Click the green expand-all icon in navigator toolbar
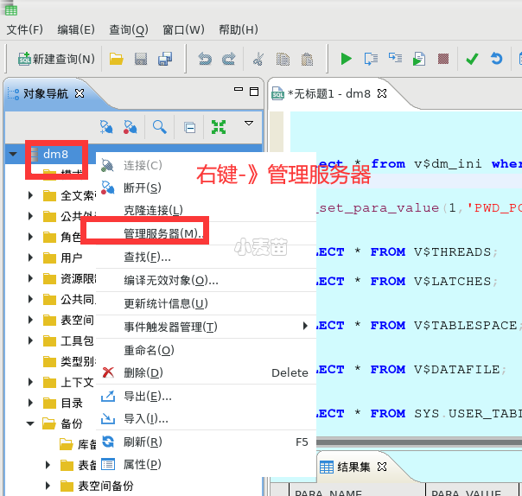Image resolution: width=522 pixels, height=496 pixels. (x=219, y=126)
